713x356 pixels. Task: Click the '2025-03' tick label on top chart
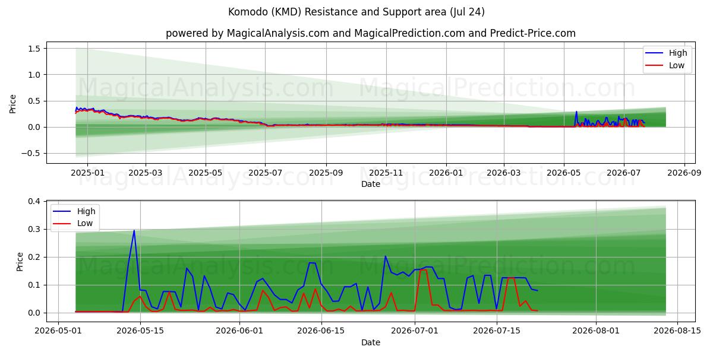tap(145, 173)
